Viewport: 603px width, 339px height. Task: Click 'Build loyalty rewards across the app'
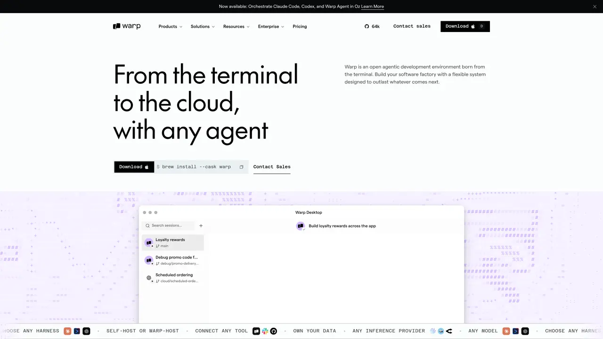342,226
